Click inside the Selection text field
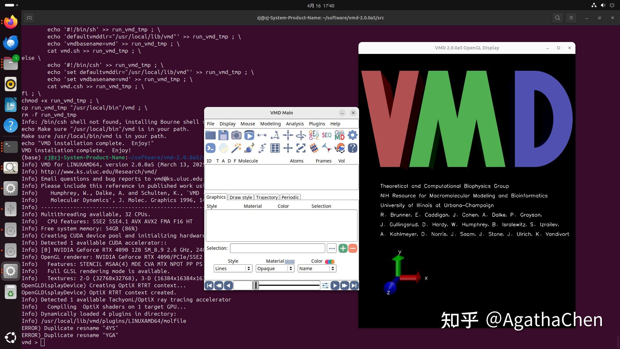Viewport: 620px width, 349px height. point(277,248)
